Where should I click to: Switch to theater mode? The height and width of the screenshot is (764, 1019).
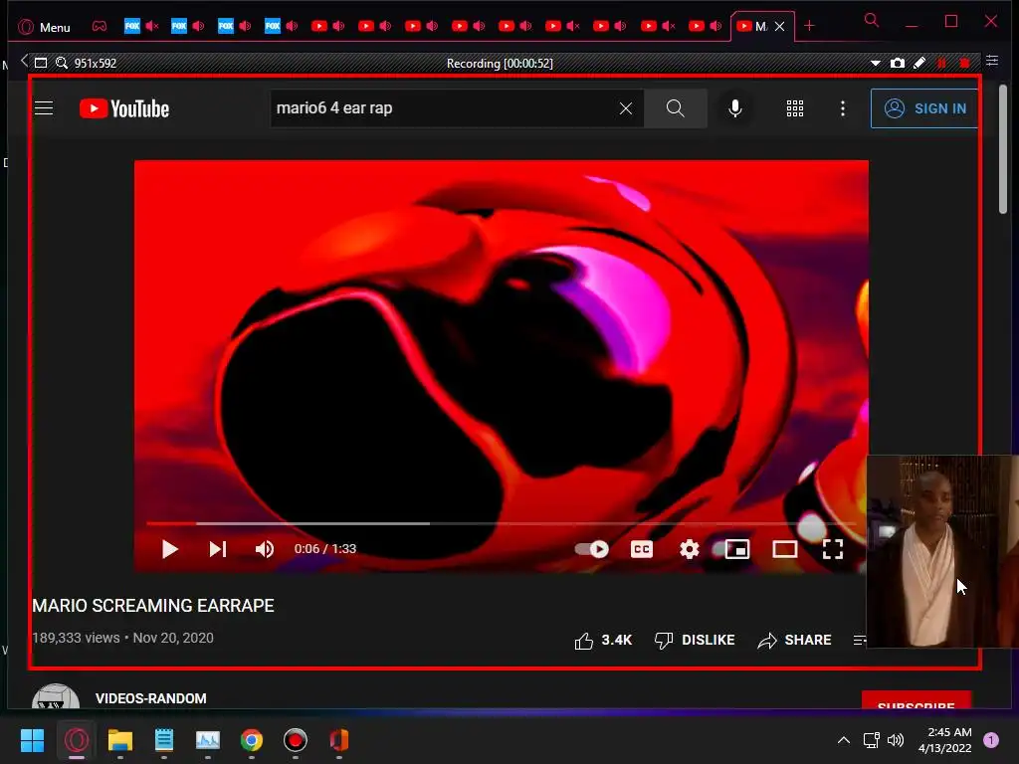[x=784, y=549]
